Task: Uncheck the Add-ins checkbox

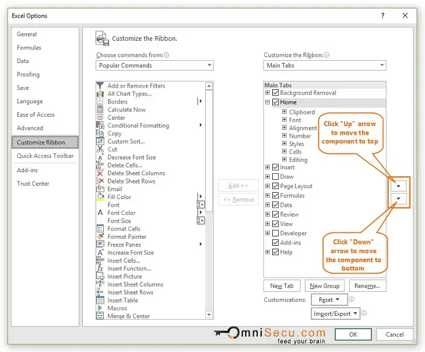Action: pyautogui.click(x=275, y=243)
